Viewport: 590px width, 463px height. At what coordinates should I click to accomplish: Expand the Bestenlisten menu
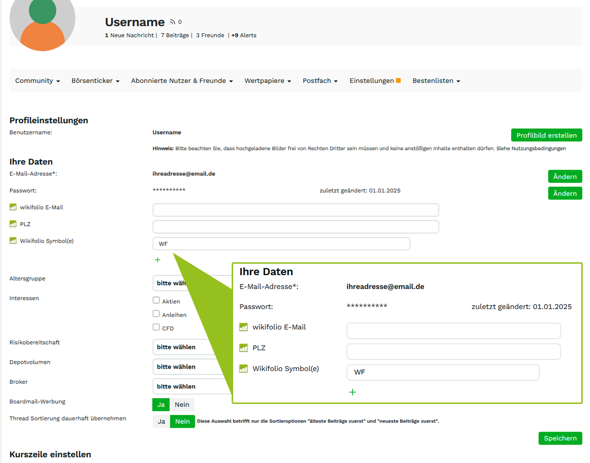(x=436, y=81)
